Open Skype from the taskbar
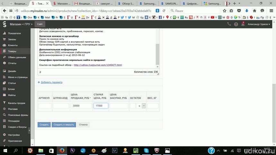 pos(146,150)
